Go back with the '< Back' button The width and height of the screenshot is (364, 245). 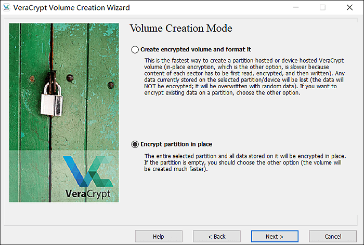point(217,237)
